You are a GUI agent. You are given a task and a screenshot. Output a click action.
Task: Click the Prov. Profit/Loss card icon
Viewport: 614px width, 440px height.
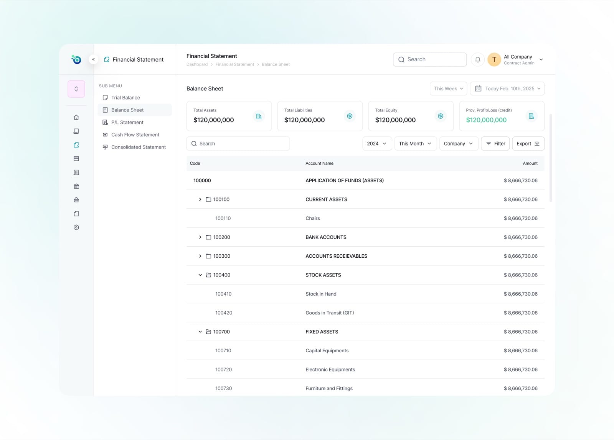point(531,116)
